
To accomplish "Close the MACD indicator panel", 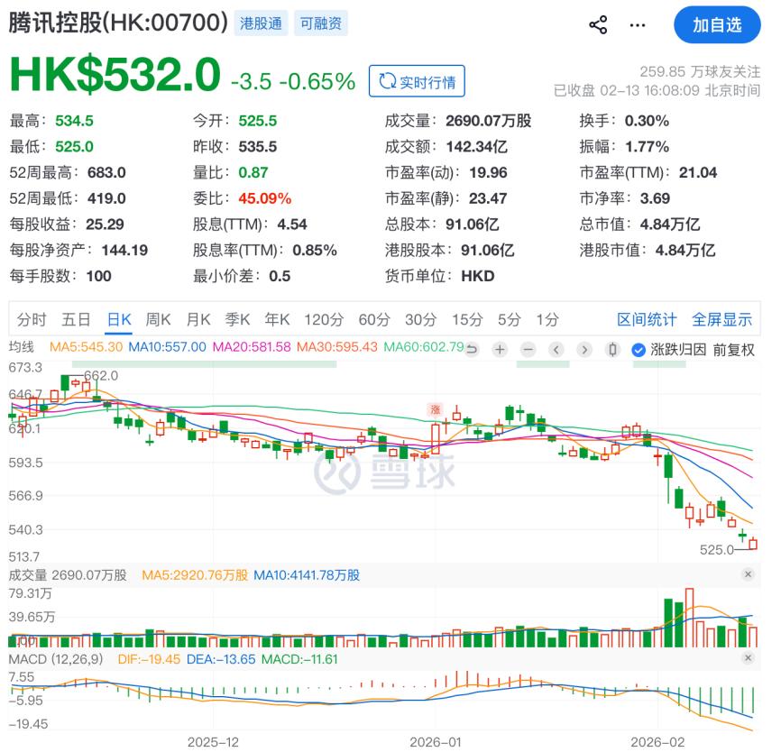I will pyautogui.click(x=748, y=659).
